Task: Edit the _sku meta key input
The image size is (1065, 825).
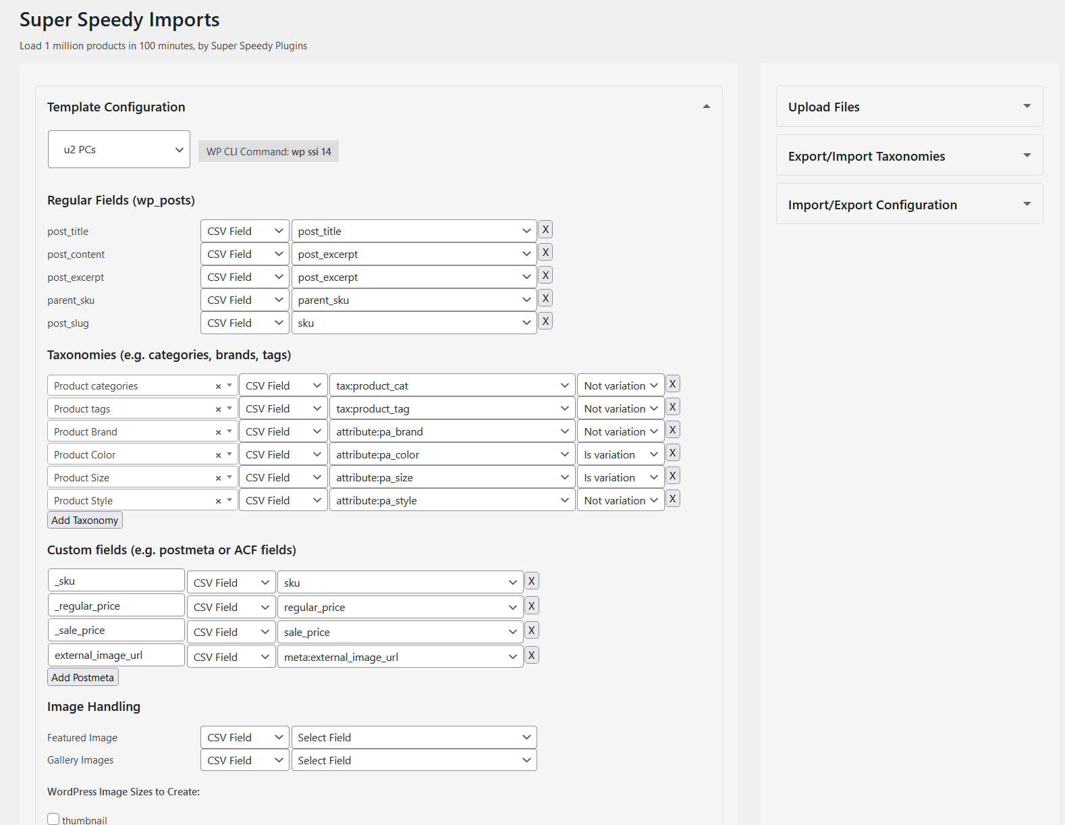Action: 116,581
